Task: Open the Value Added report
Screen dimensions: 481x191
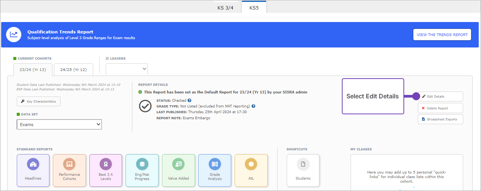Action: coord(178,170)
